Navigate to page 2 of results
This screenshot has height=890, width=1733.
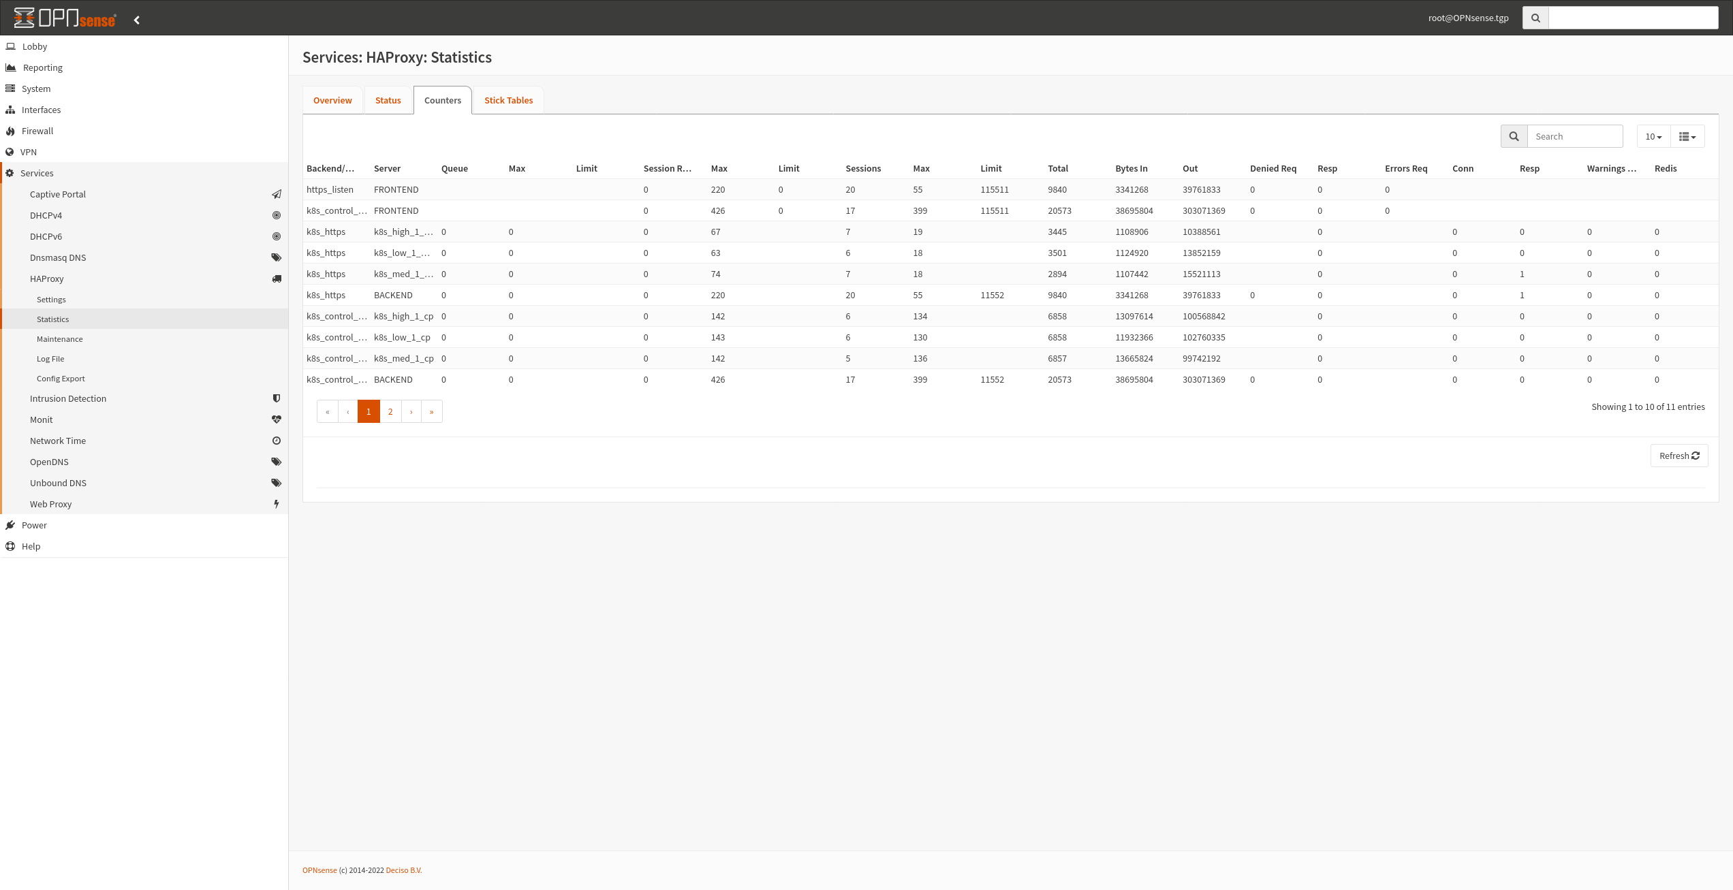[390, 411]
